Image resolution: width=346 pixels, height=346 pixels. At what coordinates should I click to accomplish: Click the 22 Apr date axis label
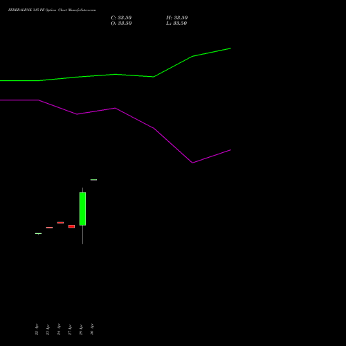coord(37,329)
